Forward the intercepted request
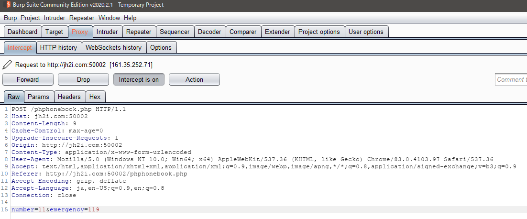The height and width of the screenshot is (219, 527). tap(28, 79)
